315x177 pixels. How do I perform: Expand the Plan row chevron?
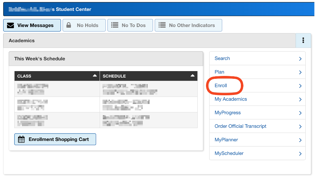(x=300, y=72)
